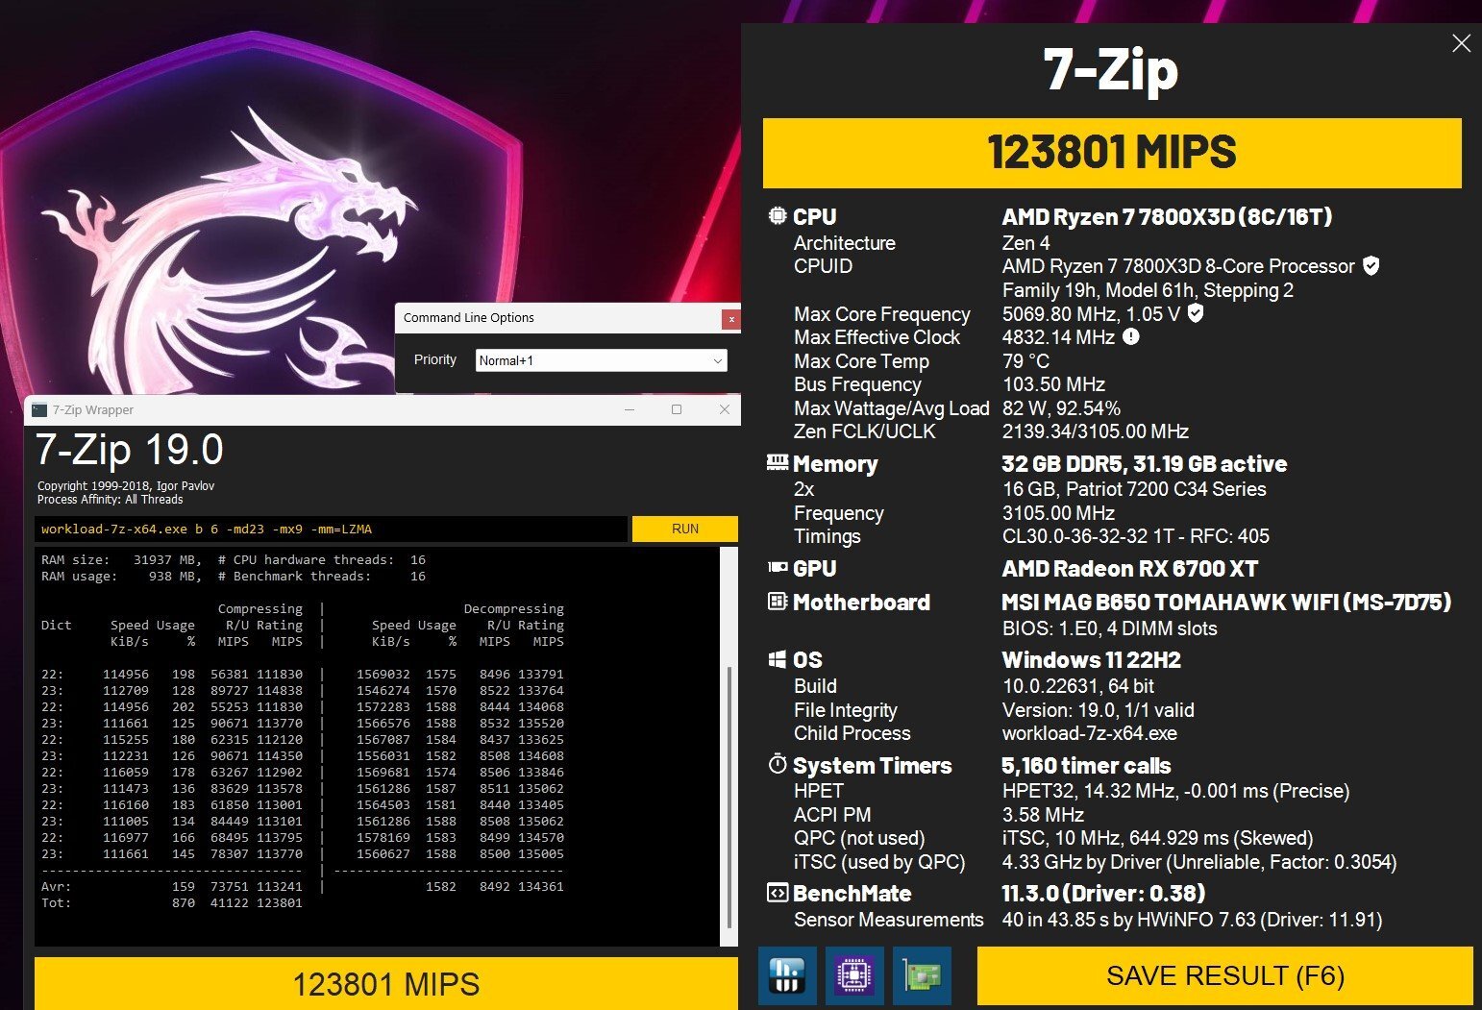Click "MSI MAG B650 TOMAHAWK WIFI (MS-7D75)"
The height and width of the screenshot is (1010, 1482).
click(x=1226, y=603)
